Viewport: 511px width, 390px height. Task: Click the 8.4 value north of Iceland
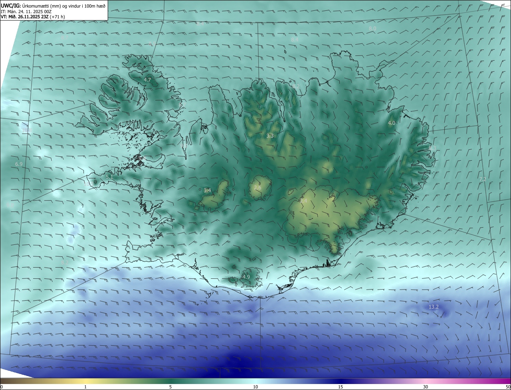click(295, 40)
